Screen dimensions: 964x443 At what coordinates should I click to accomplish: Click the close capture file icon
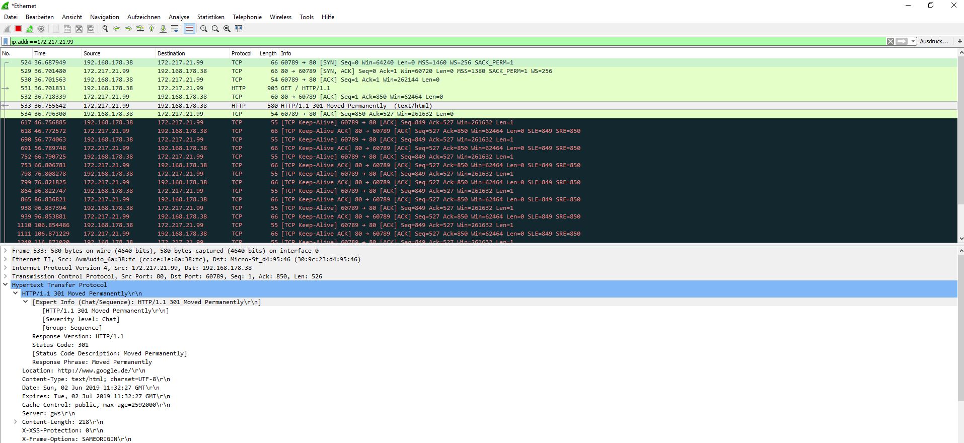(x=79, y=29)
